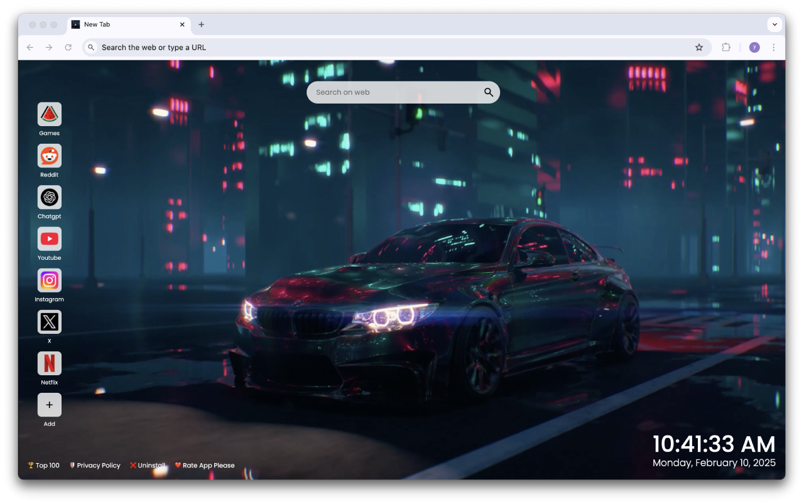Open the browser three-dot menu
Viewport: 804px width, 502px height.
(773, 47)
